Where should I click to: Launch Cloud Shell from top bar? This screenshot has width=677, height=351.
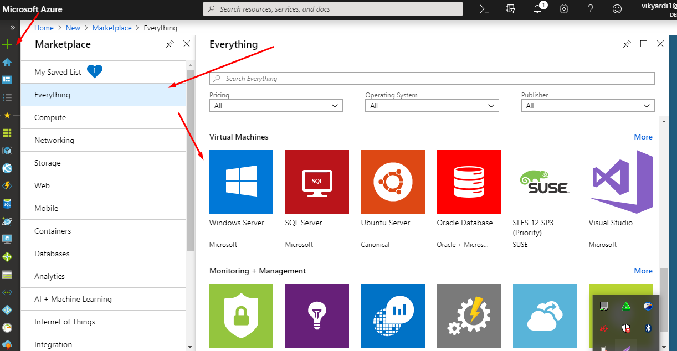pyautogui.click(x=484, y=9)
